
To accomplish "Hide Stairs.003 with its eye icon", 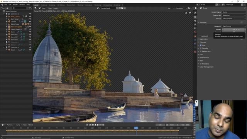I will click(30, 39).
